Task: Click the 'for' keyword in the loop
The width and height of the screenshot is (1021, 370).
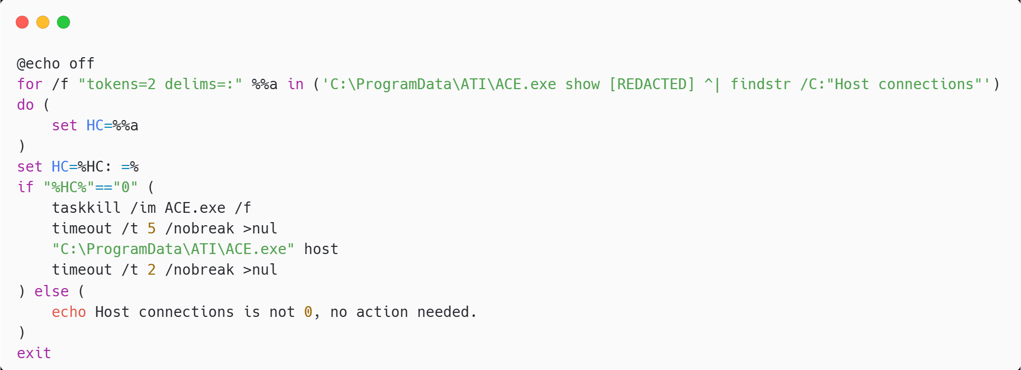Action: [29, 85]
